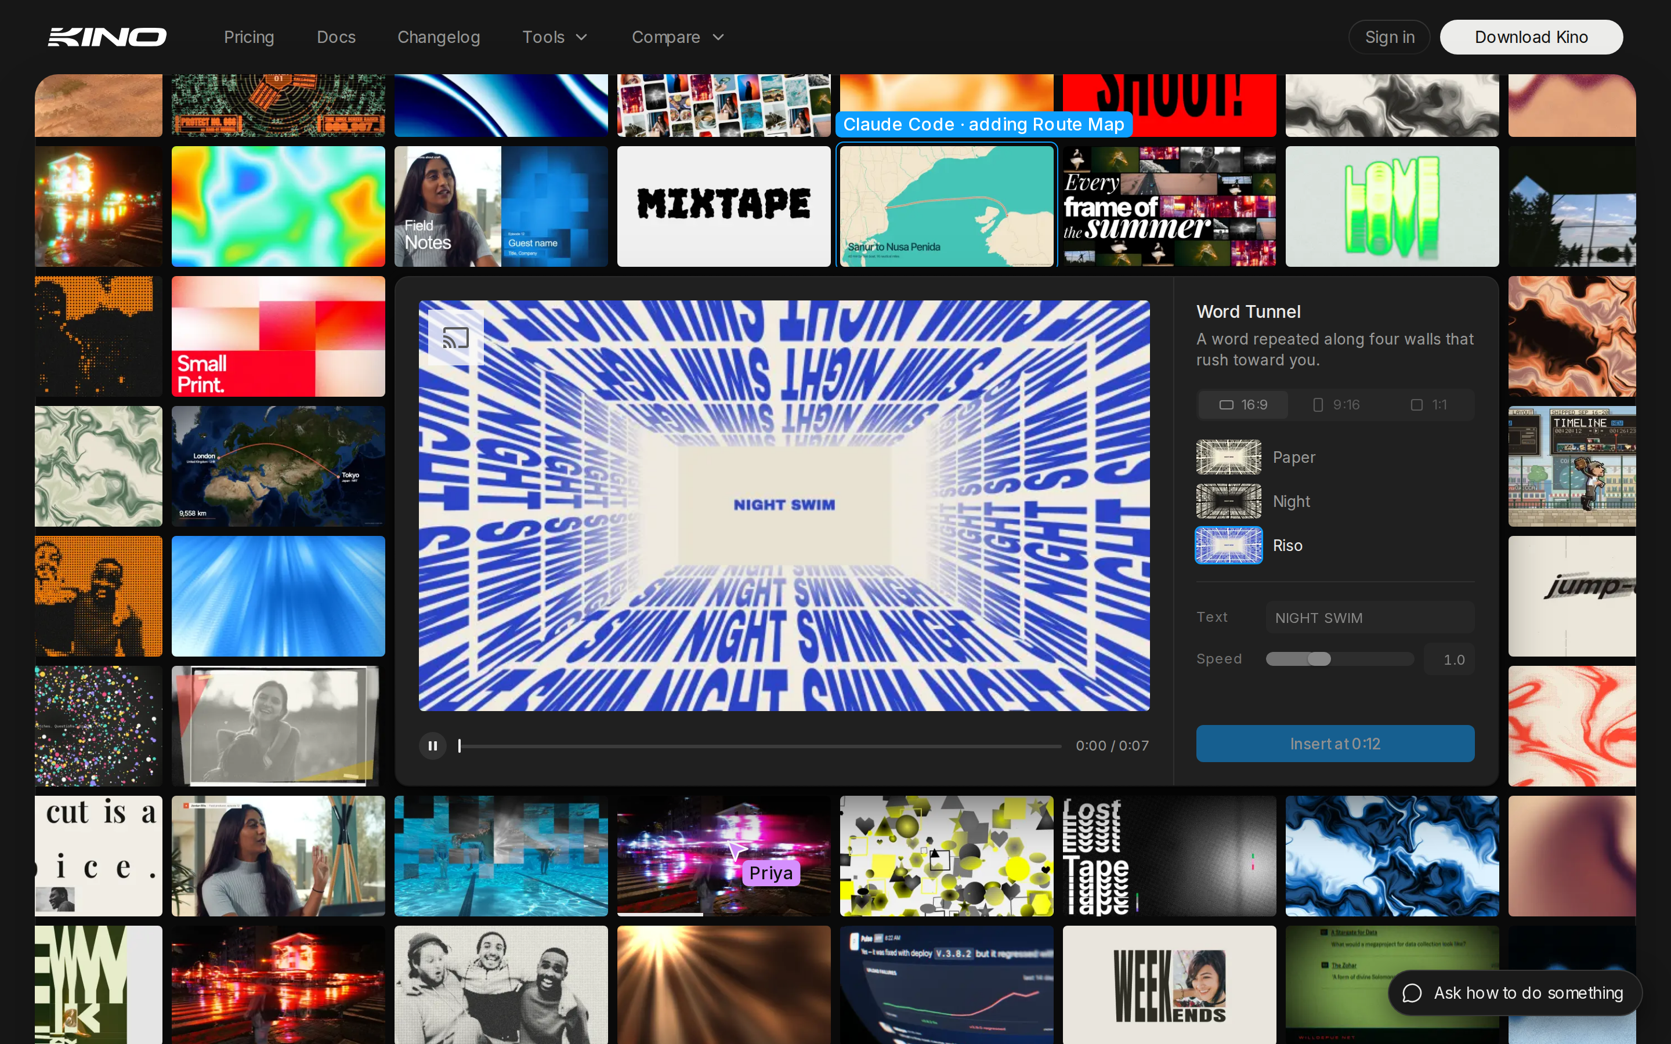Open the Docs page
The height and width of the screenshot is (1044, 1671).
[337, 37]
